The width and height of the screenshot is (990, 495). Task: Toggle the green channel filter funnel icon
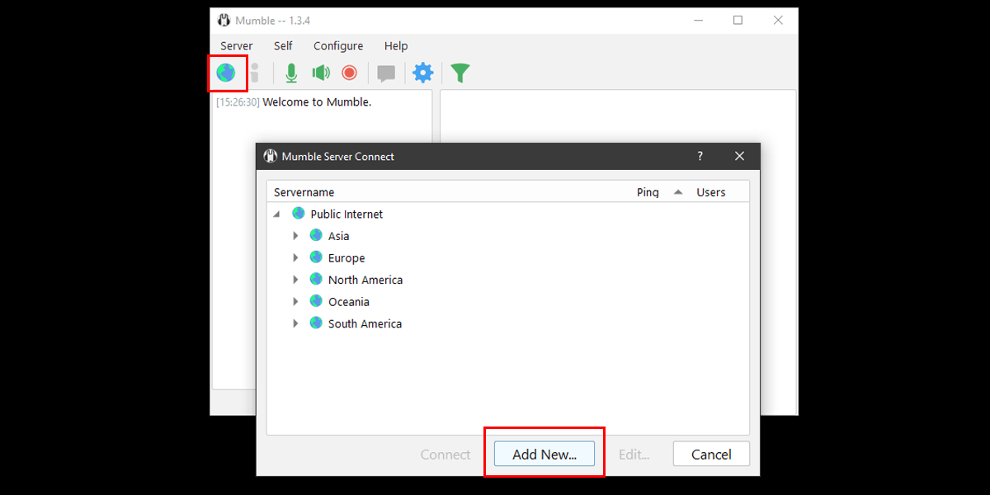tap(460, 73)
